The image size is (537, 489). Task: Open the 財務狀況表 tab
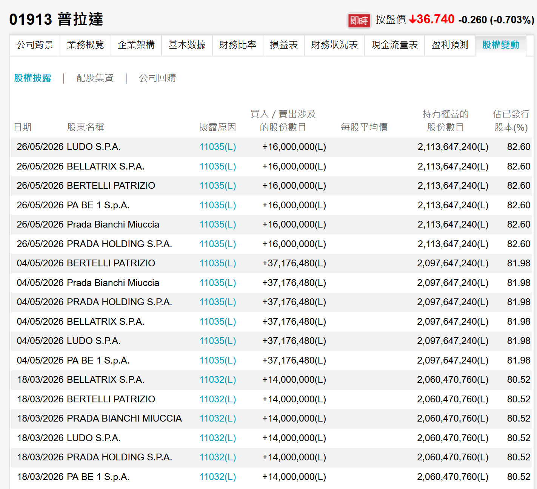coord(334,45)
